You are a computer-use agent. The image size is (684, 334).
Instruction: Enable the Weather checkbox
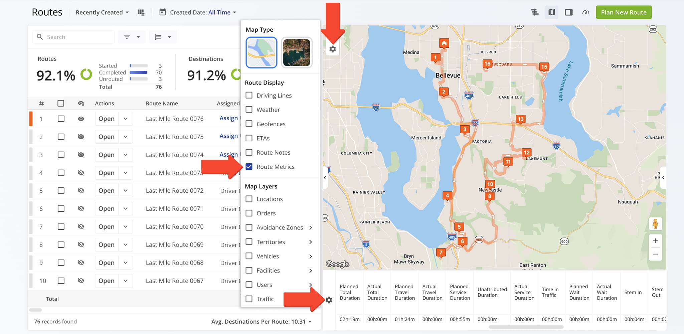pyautogui.click(x=249, y=110)
